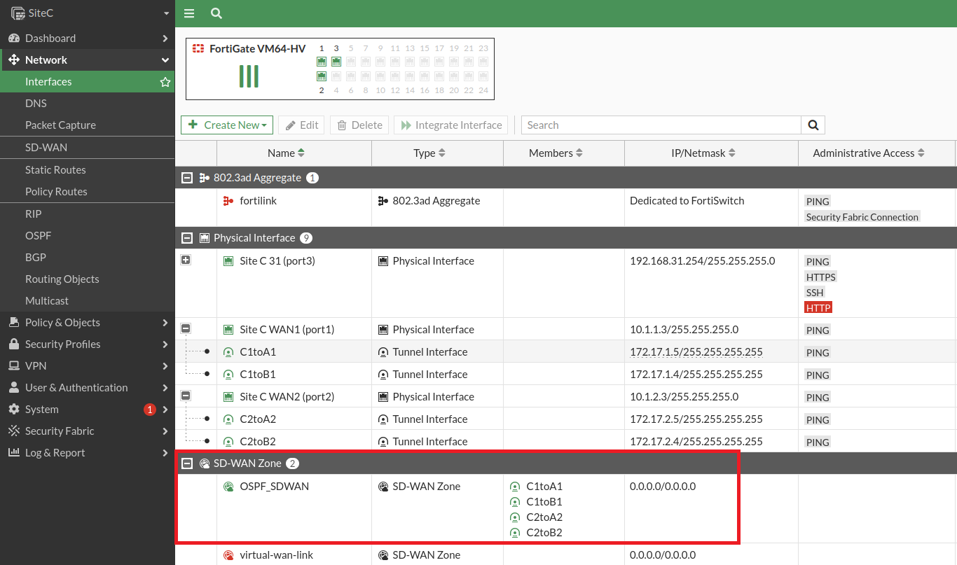Click the Edit button
This screenshot has width=957, height=565.
tap(301, 125)
